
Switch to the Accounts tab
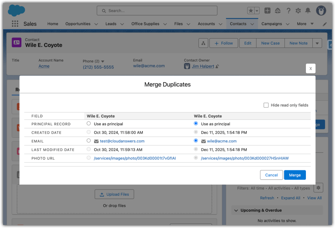pos(206,24)
